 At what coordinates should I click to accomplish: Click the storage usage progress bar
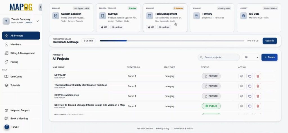coord(172,41)
